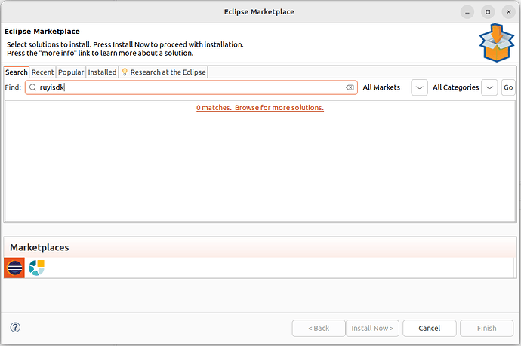Expand the All Categories dropdown
Screen dimensions: 521x346
click(x=489, y=87)
